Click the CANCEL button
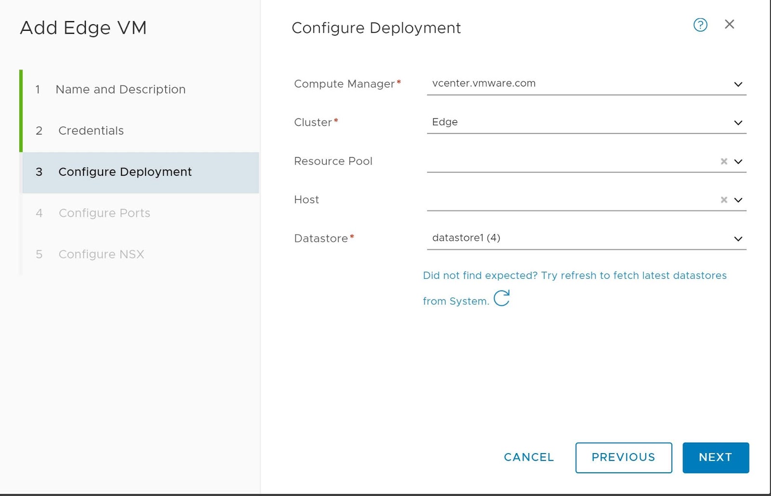Viewport: 771px width, 496px height. click(x=529, y=457)
